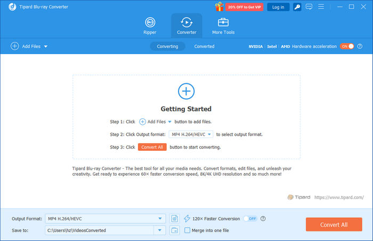Check Merge into one file
Image resolution: width=373 pixels, height=241 pixels.
point(187,230)
